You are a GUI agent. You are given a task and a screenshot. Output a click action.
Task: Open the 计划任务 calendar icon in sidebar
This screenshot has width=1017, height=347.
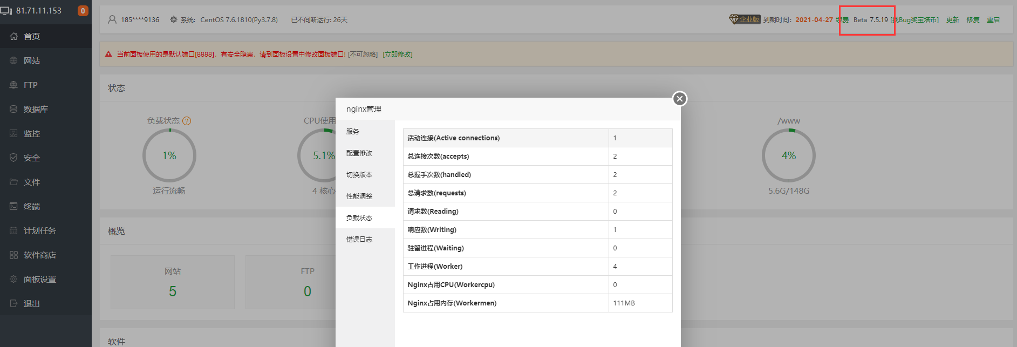tap(13, 230)
